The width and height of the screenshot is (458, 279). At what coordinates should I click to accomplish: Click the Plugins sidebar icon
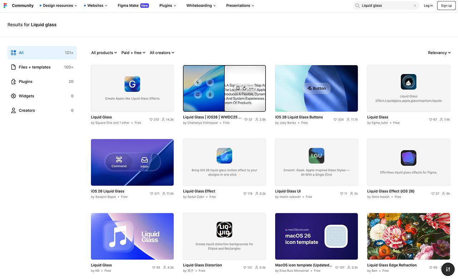pyautogui.click(x=14, y=82)
